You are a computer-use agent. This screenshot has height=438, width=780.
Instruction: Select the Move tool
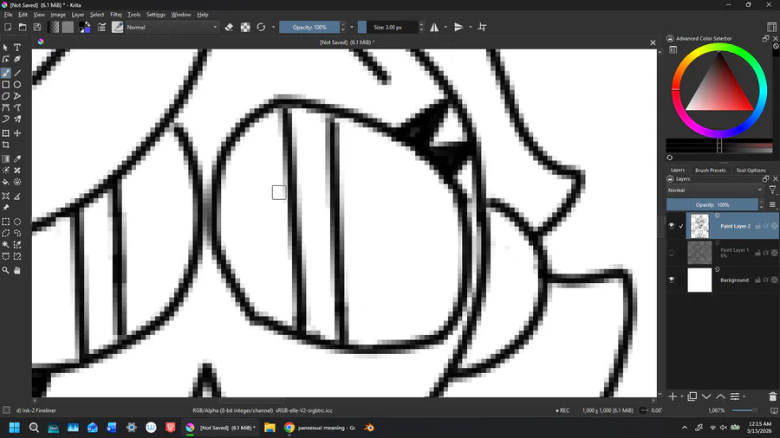(x=17, y=133)
